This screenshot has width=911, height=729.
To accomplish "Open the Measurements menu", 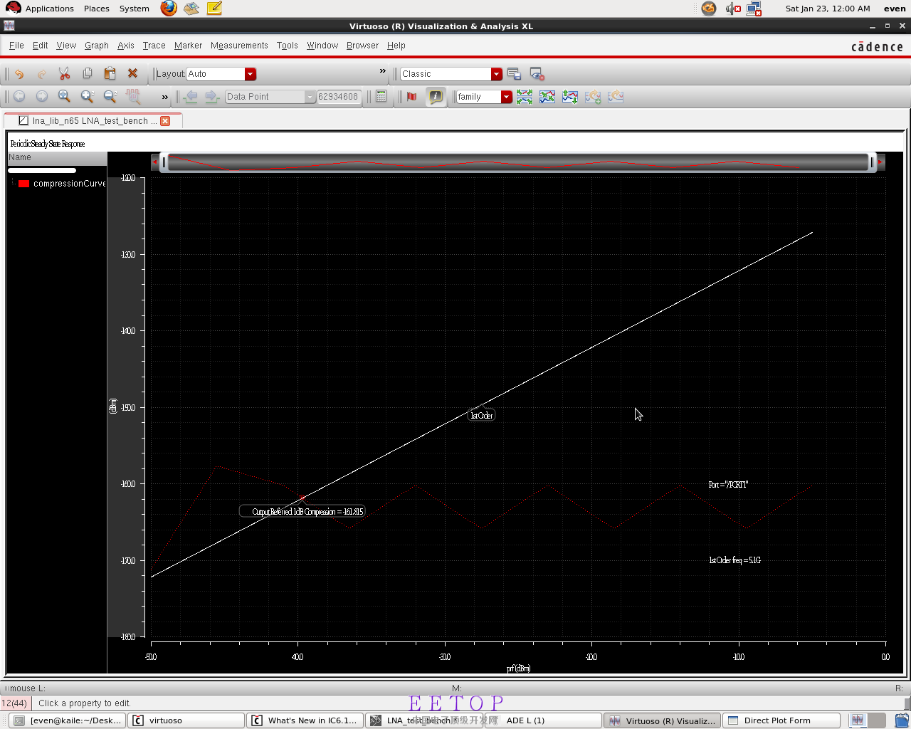I will (239, 46).
